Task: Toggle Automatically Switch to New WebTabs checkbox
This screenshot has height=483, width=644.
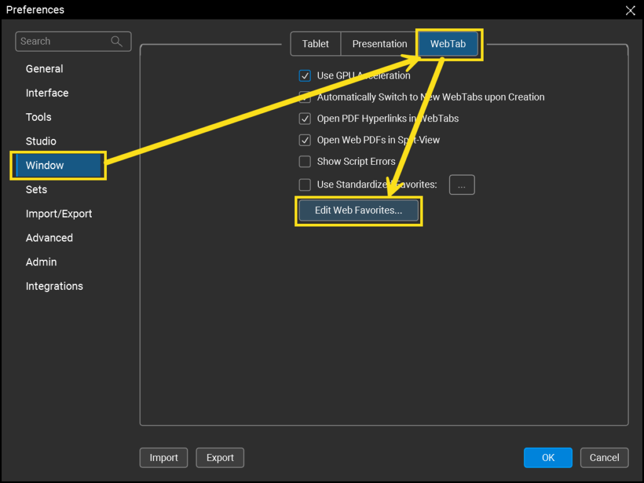Action: (305, 97)
